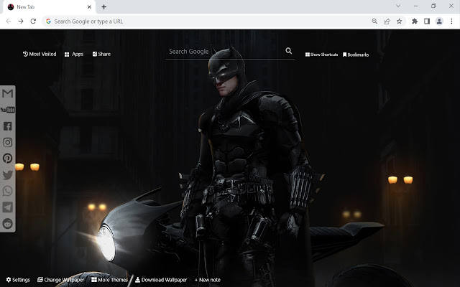Share this page from the address bar
The height and width of the screenshot is (287, 460).
pos(387,21)
